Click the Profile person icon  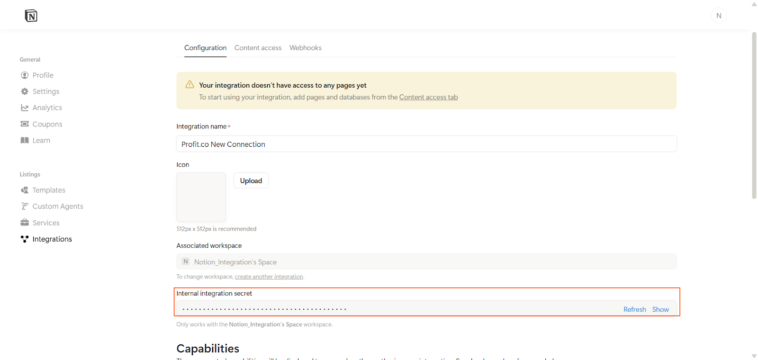click(25, 75)
